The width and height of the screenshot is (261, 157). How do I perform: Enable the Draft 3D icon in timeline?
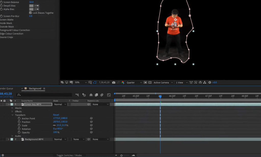[84, 95]
